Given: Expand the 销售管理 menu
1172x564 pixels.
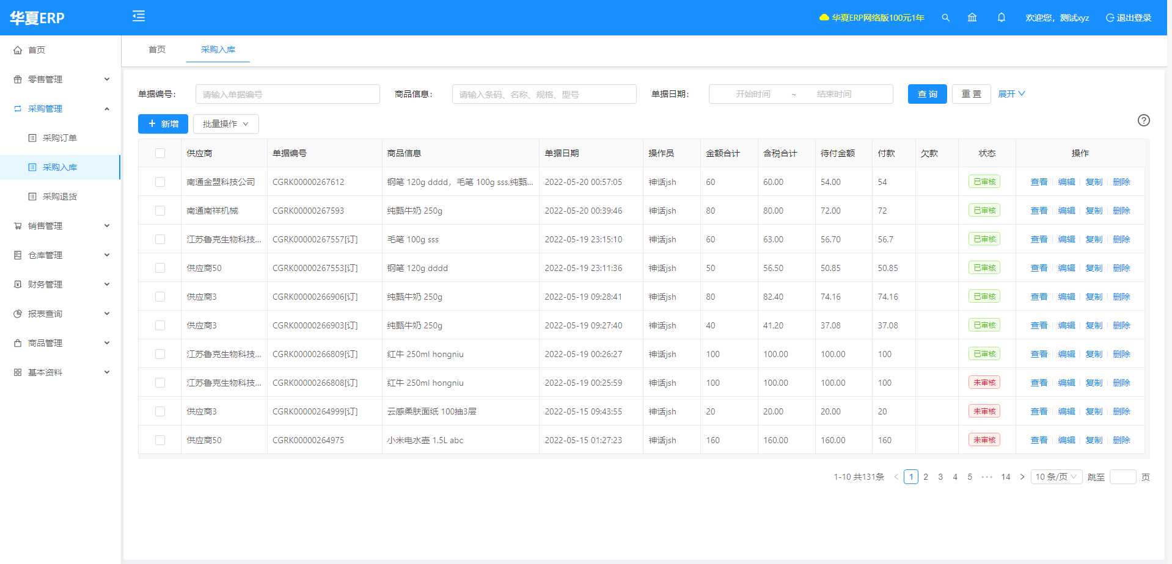Looking at the screenshot, I should [60, 226].
